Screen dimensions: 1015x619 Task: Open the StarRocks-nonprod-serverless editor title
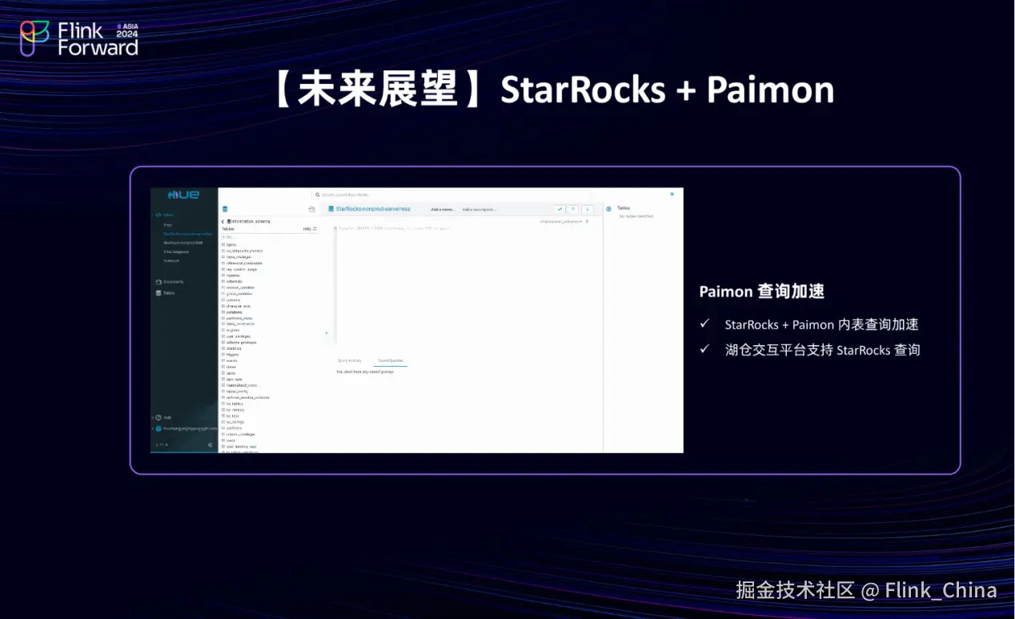(373, 209)
